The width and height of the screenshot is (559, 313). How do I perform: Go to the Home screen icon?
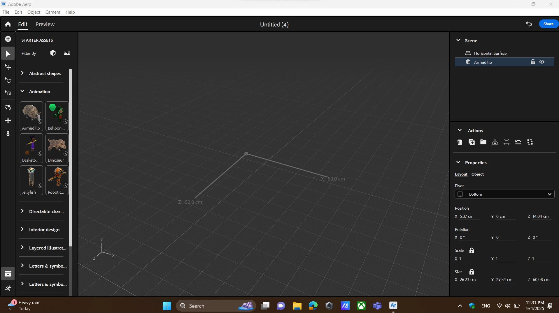point(8,24)
